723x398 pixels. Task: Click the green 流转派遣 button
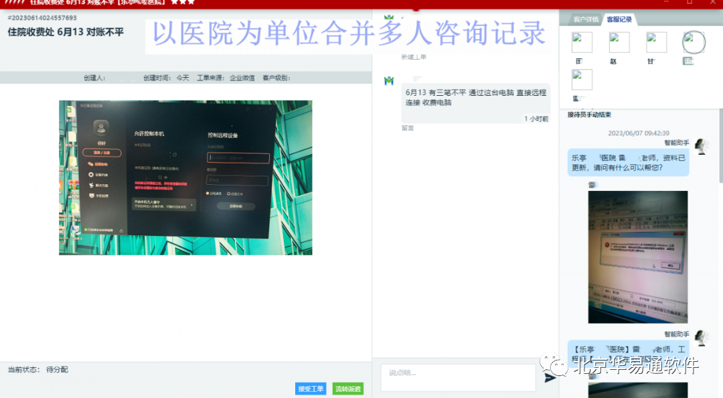(x=348, y=389)
